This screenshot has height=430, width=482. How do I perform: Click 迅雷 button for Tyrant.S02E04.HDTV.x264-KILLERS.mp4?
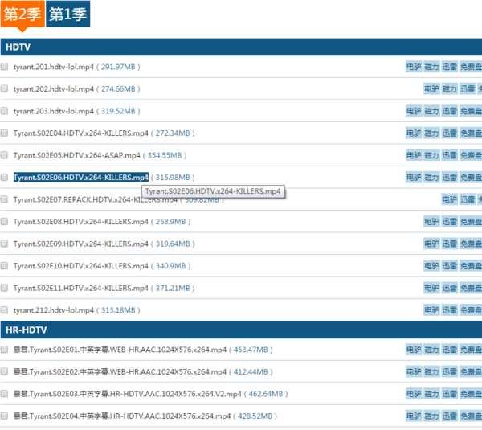[x=450, y=133]
